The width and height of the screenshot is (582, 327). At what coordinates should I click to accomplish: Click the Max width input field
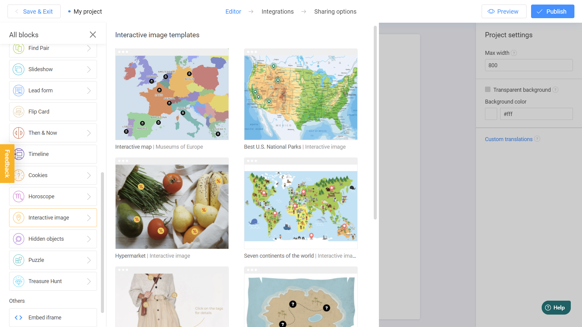click(529, 65)
